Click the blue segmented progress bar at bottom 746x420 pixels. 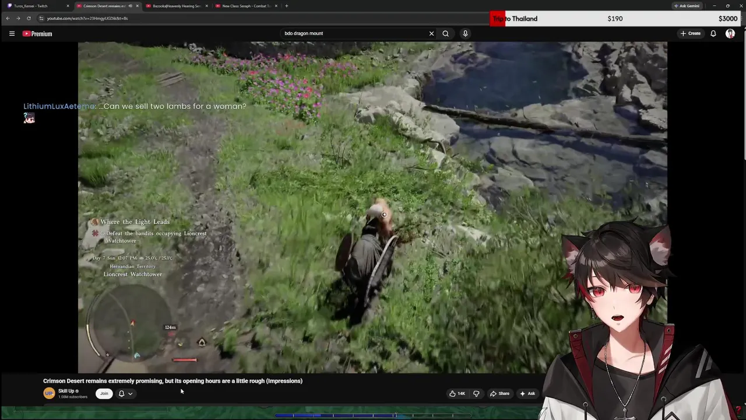(x=372, y=415)
